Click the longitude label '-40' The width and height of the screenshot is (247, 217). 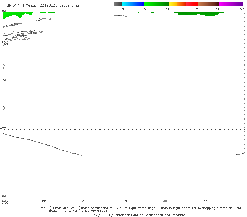pyautogui.click(x=164, y=201)
